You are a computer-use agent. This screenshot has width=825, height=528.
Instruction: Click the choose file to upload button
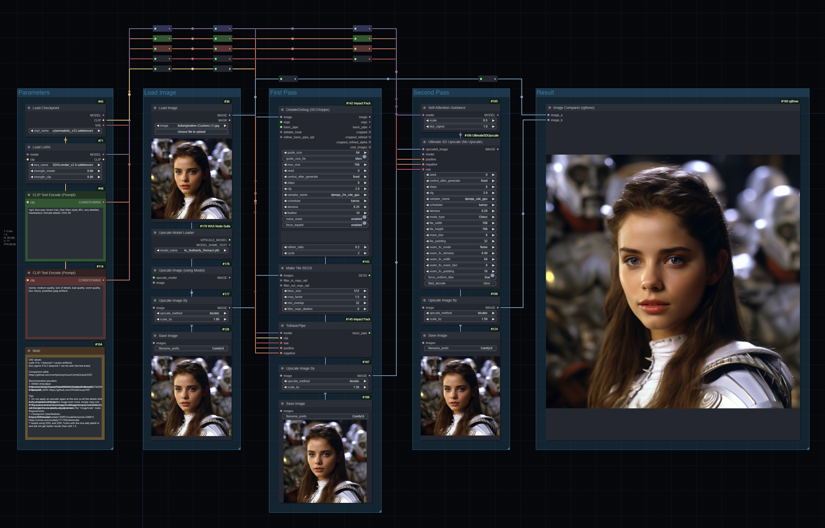click(191, 132)
